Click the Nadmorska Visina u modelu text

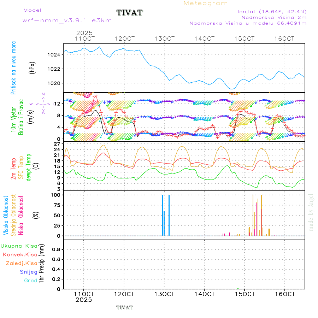pos(248,23)
